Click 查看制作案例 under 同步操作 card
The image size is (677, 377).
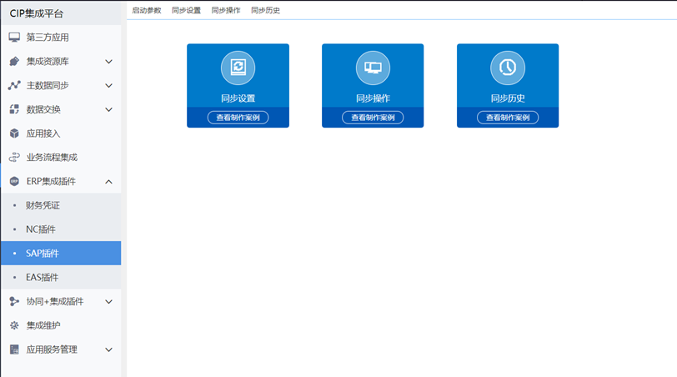[x=373, y=118]
